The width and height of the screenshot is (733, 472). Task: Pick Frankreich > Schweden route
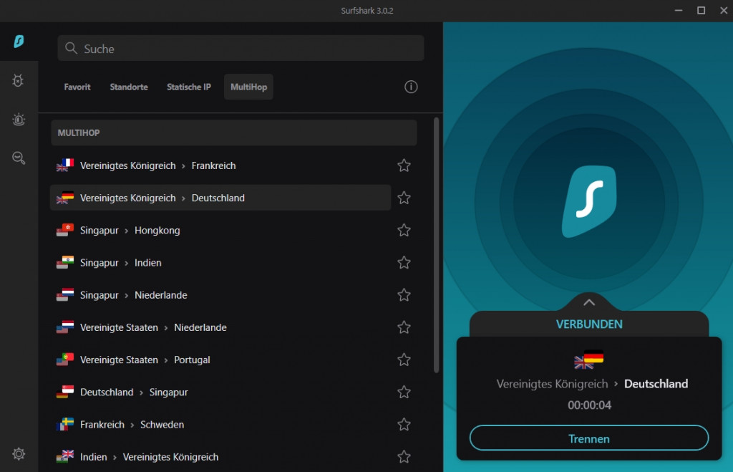220,424
